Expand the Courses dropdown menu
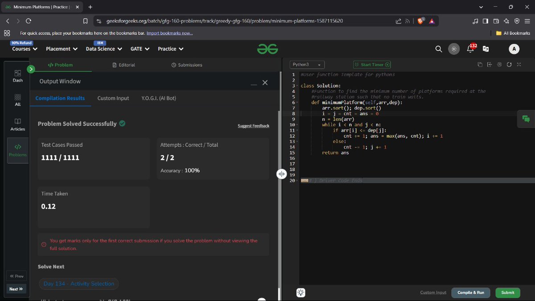The image size is (535, 301). 25,49
